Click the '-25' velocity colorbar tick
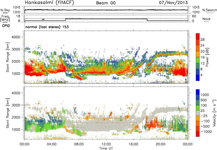Viewport: 217px width, 150px height. (204, 116)
